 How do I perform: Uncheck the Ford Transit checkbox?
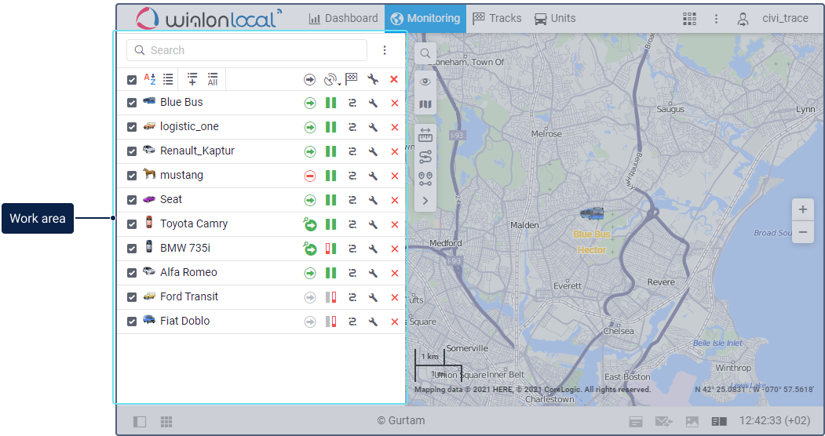pos(132,297)
